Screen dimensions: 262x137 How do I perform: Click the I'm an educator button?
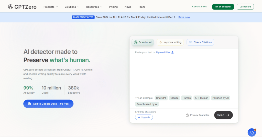pos(223,7)
